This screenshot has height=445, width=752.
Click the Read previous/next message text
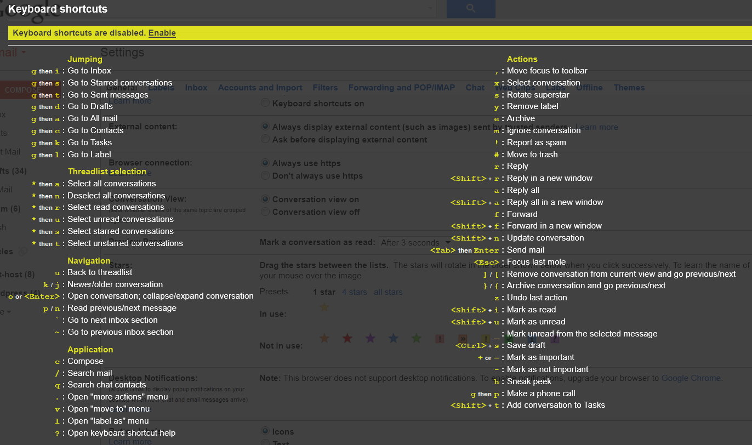pyautogui.click(x=122, y=308)
